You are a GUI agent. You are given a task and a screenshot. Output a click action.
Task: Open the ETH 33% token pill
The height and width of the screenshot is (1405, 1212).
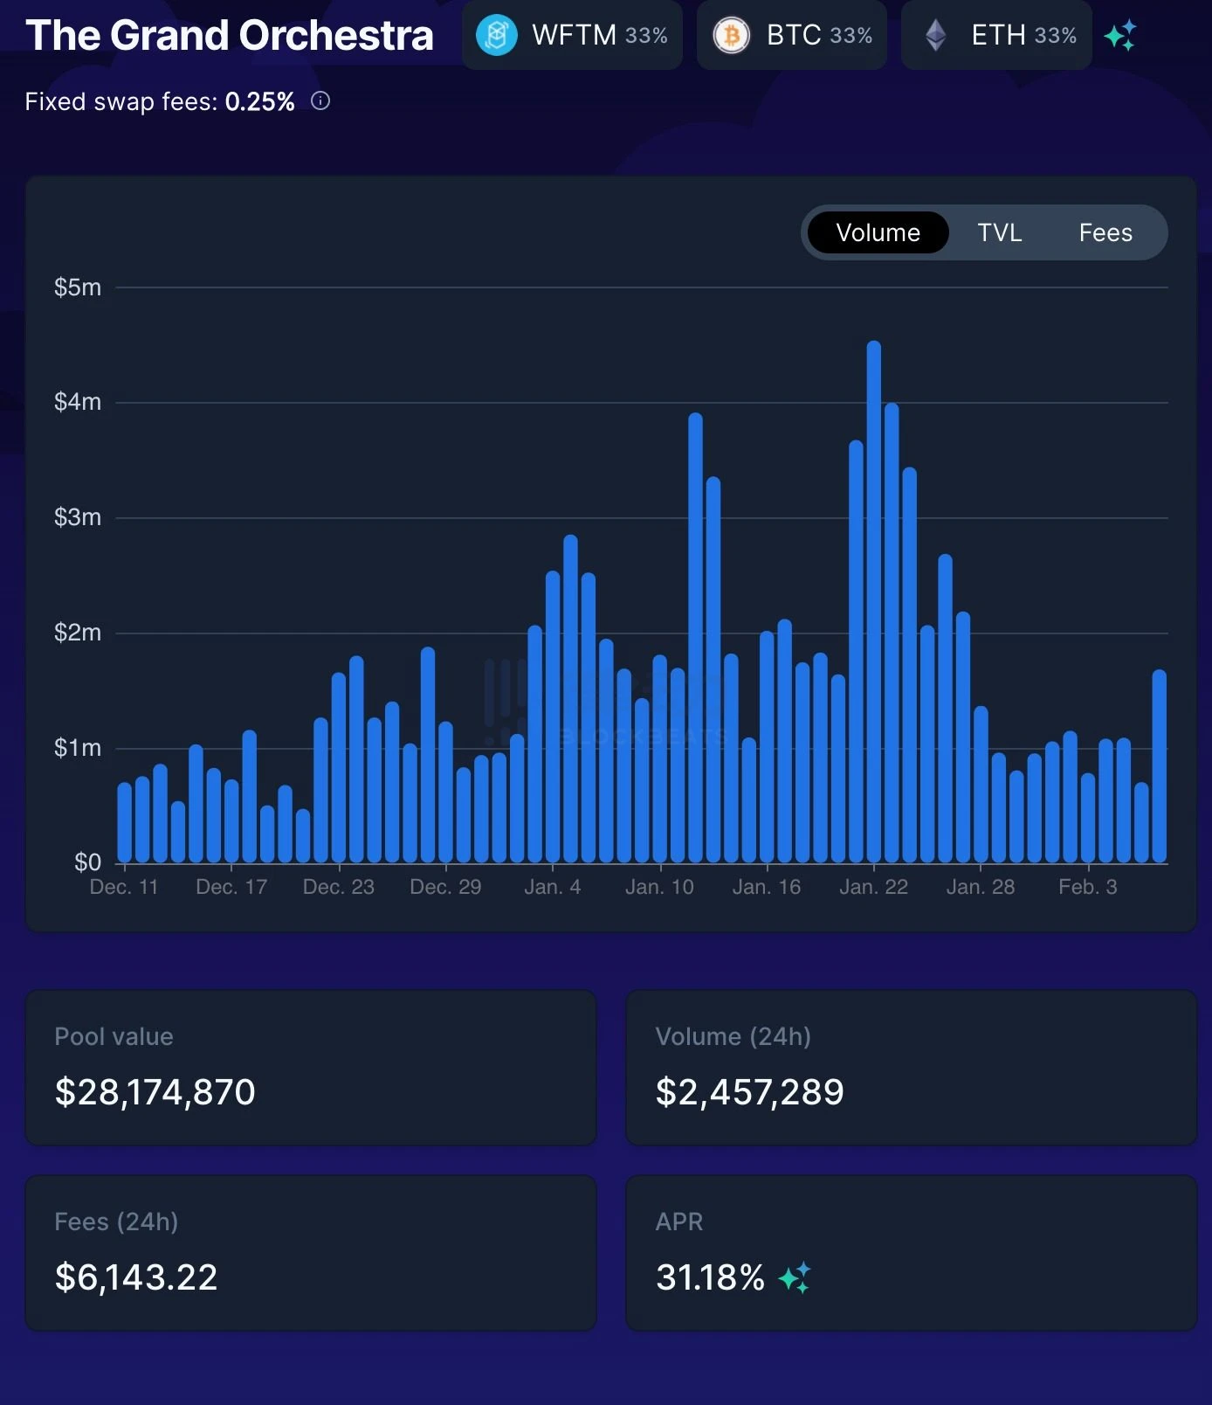click(996, 35)
